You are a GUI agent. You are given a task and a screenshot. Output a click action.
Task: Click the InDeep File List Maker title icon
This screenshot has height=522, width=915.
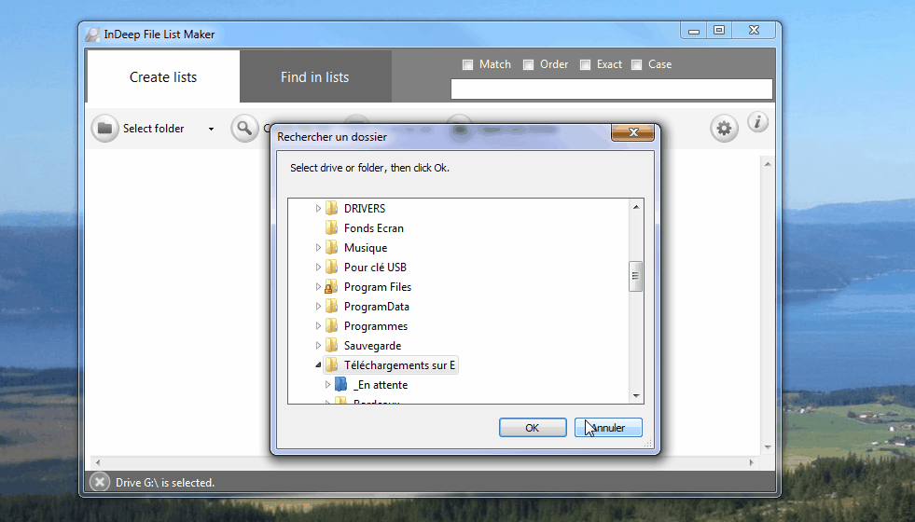point(92,34)
